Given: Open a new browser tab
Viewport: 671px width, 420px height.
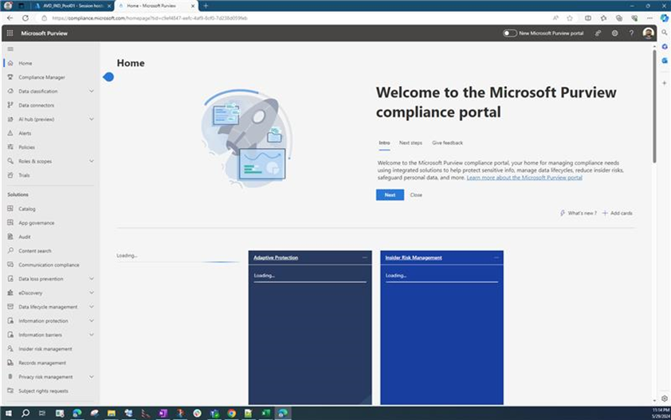Looking at the screenshot, I should tap(206, 6).
